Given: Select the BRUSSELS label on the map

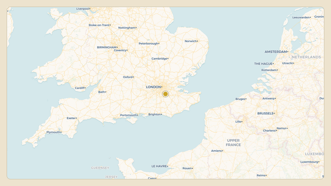Looking at the screenshot, I should click(x=265, y=114).
